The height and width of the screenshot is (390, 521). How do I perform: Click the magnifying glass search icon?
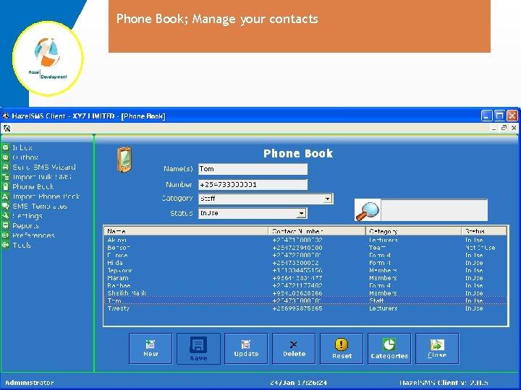368,210
